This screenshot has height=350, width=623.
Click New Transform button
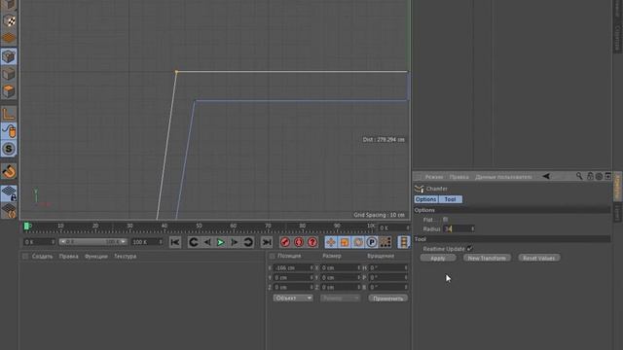point(487,259)
